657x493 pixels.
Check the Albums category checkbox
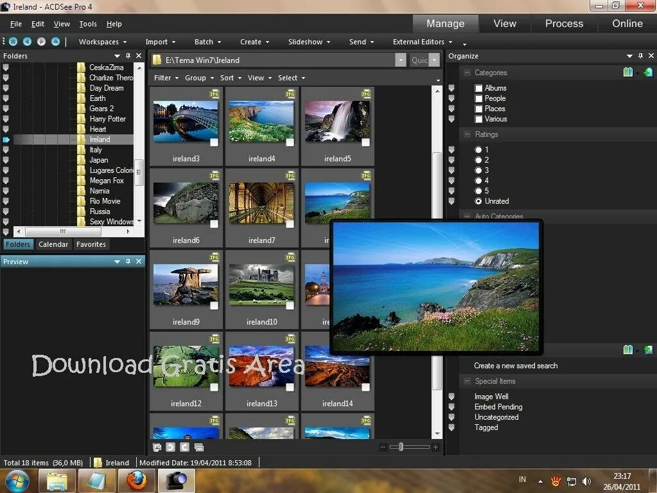478,88
